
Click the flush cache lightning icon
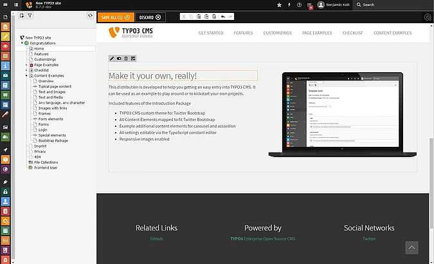pyautogui.click(x=289, y=5)
